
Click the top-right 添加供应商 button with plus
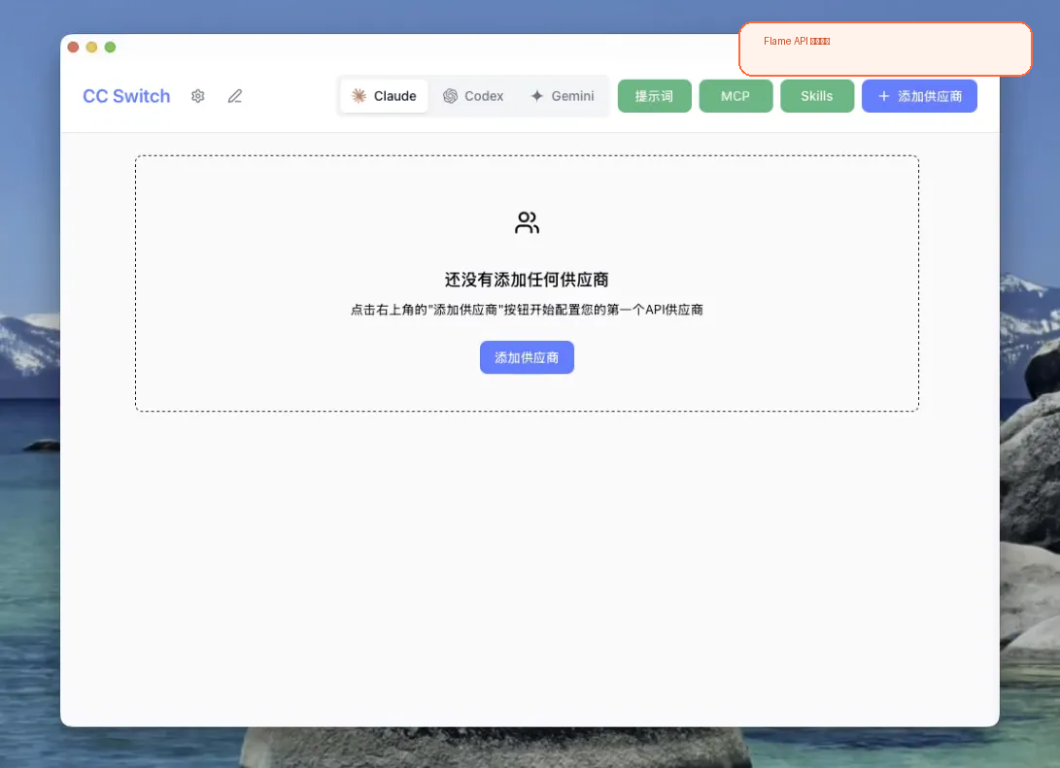pos(919,96)
